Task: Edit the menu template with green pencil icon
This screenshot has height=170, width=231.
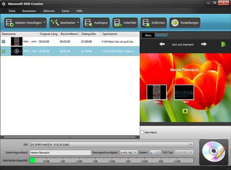Action: click(223, 44)
